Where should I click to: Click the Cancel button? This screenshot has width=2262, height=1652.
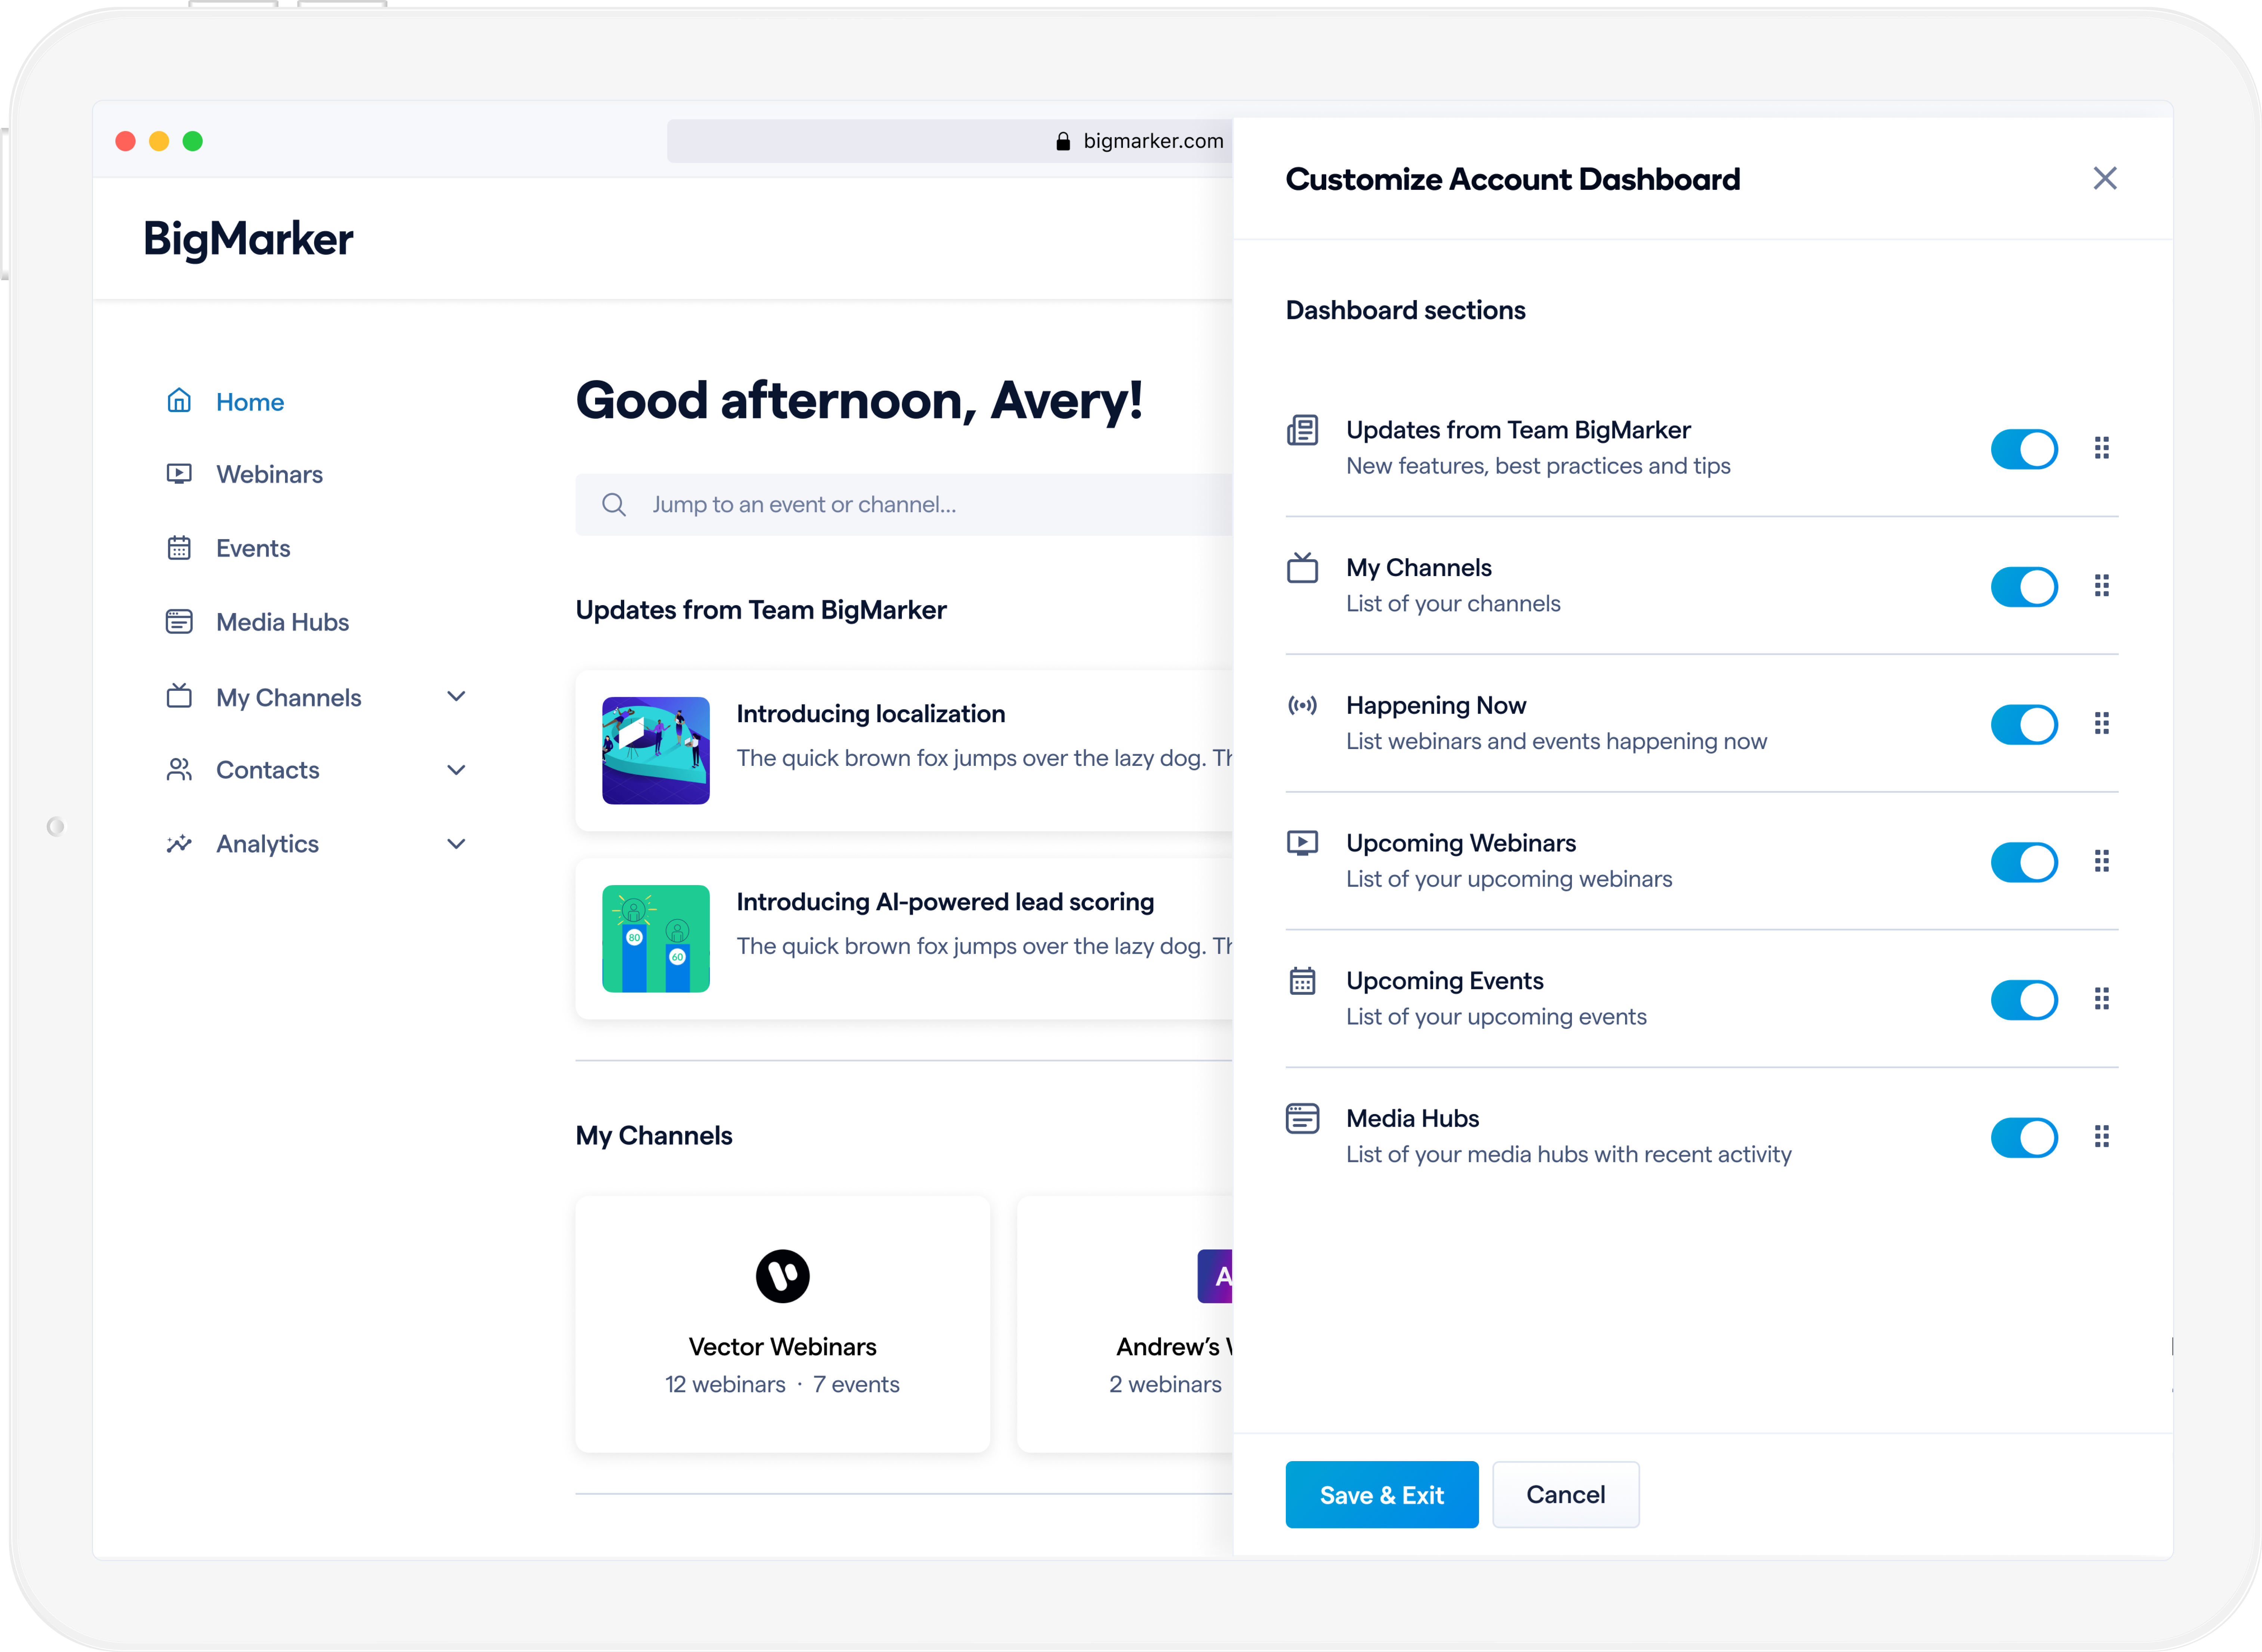pos(1565,1495)
